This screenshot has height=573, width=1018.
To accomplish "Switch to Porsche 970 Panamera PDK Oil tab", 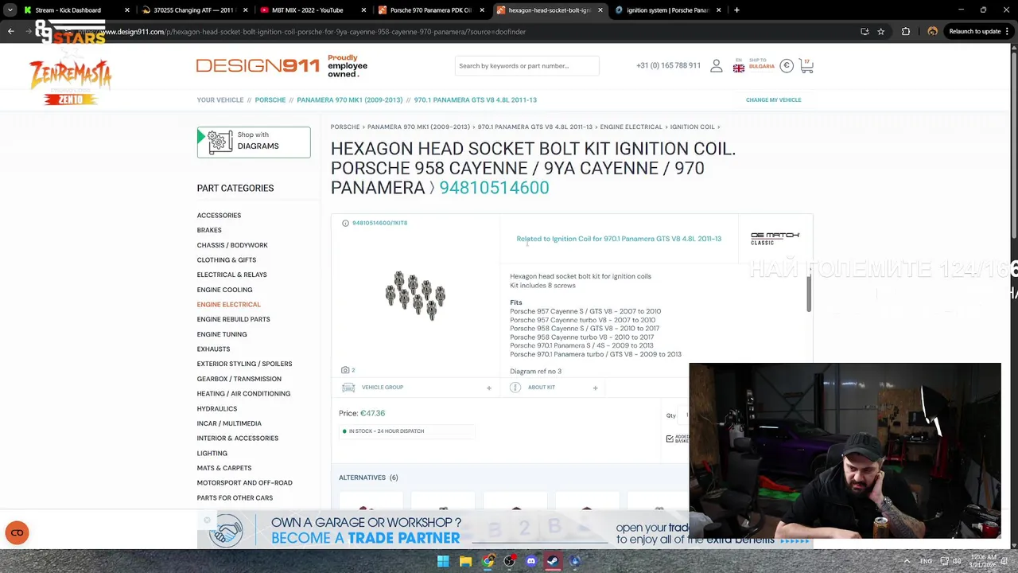I will (x=430, y=10).
